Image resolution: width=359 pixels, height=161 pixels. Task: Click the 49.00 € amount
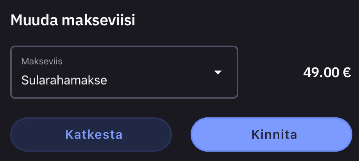[327, 73]
